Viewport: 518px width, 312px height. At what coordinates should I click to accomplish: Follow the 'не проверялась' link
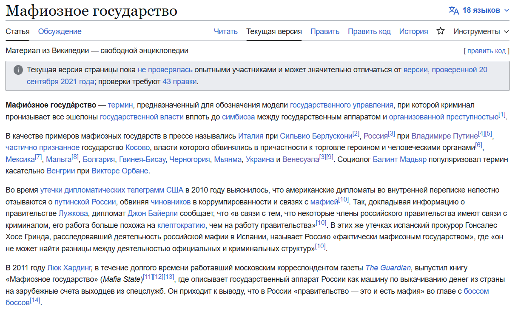click(x=165, y=70)
